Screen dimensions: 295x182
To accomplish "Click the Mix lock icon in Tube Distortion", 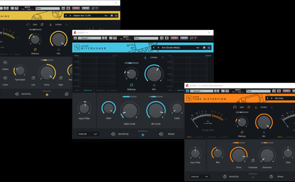I will click(264, 132).
